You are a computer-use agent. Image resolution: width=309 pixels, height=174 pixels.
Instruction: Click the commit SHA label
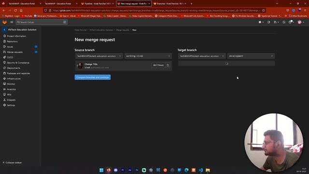click(x=158, y=65)
